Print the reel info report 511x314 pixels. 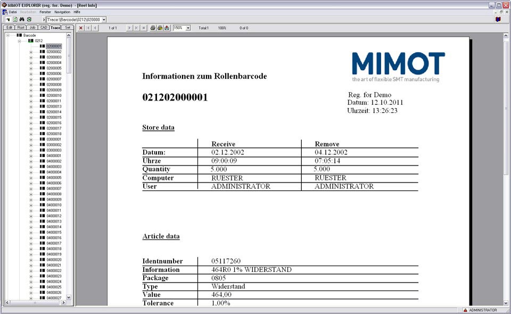(153, 28)
